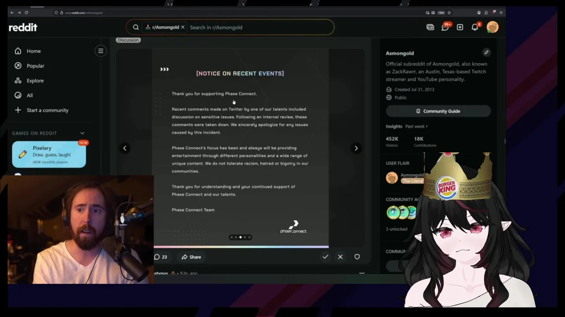Open the chat messages icon
This screenshot has height=317, width=565.
pos(445,27)
